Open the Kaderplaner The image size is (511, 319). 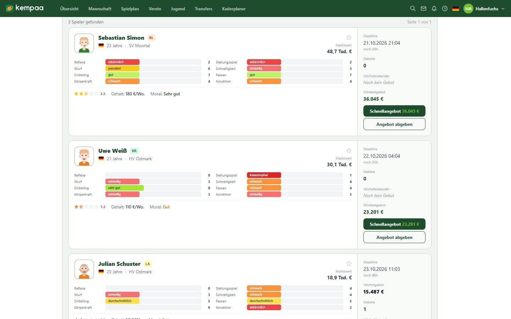pyautogui.click(x=234, y=9)
